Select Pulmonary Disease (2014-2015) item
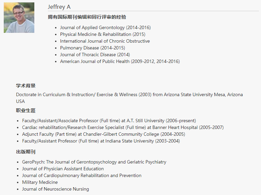 [x=92, y=48]
